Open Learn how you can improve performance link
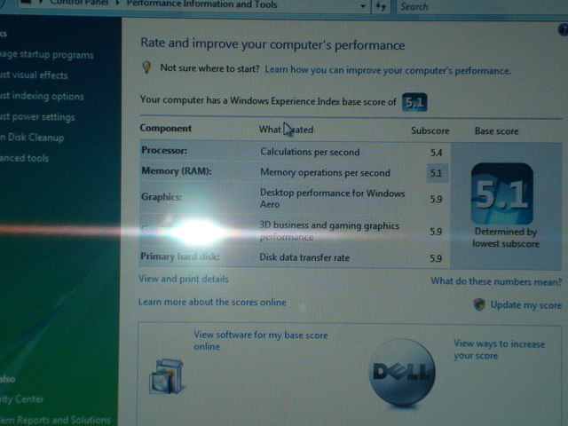The height and width of the screenshot is (426, 568). (x=388, y=69)
